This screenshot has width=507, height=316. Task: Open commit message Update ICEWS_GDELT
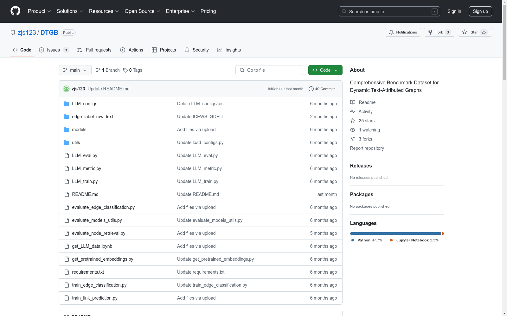201,117
